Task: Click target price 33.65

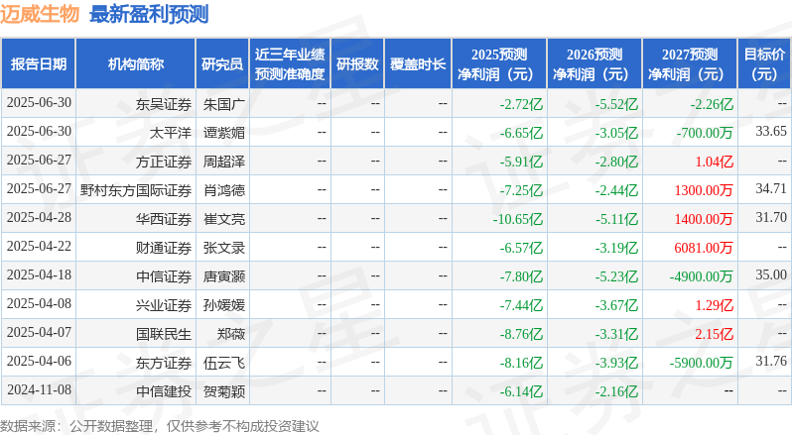Action: tap(771, 132)
